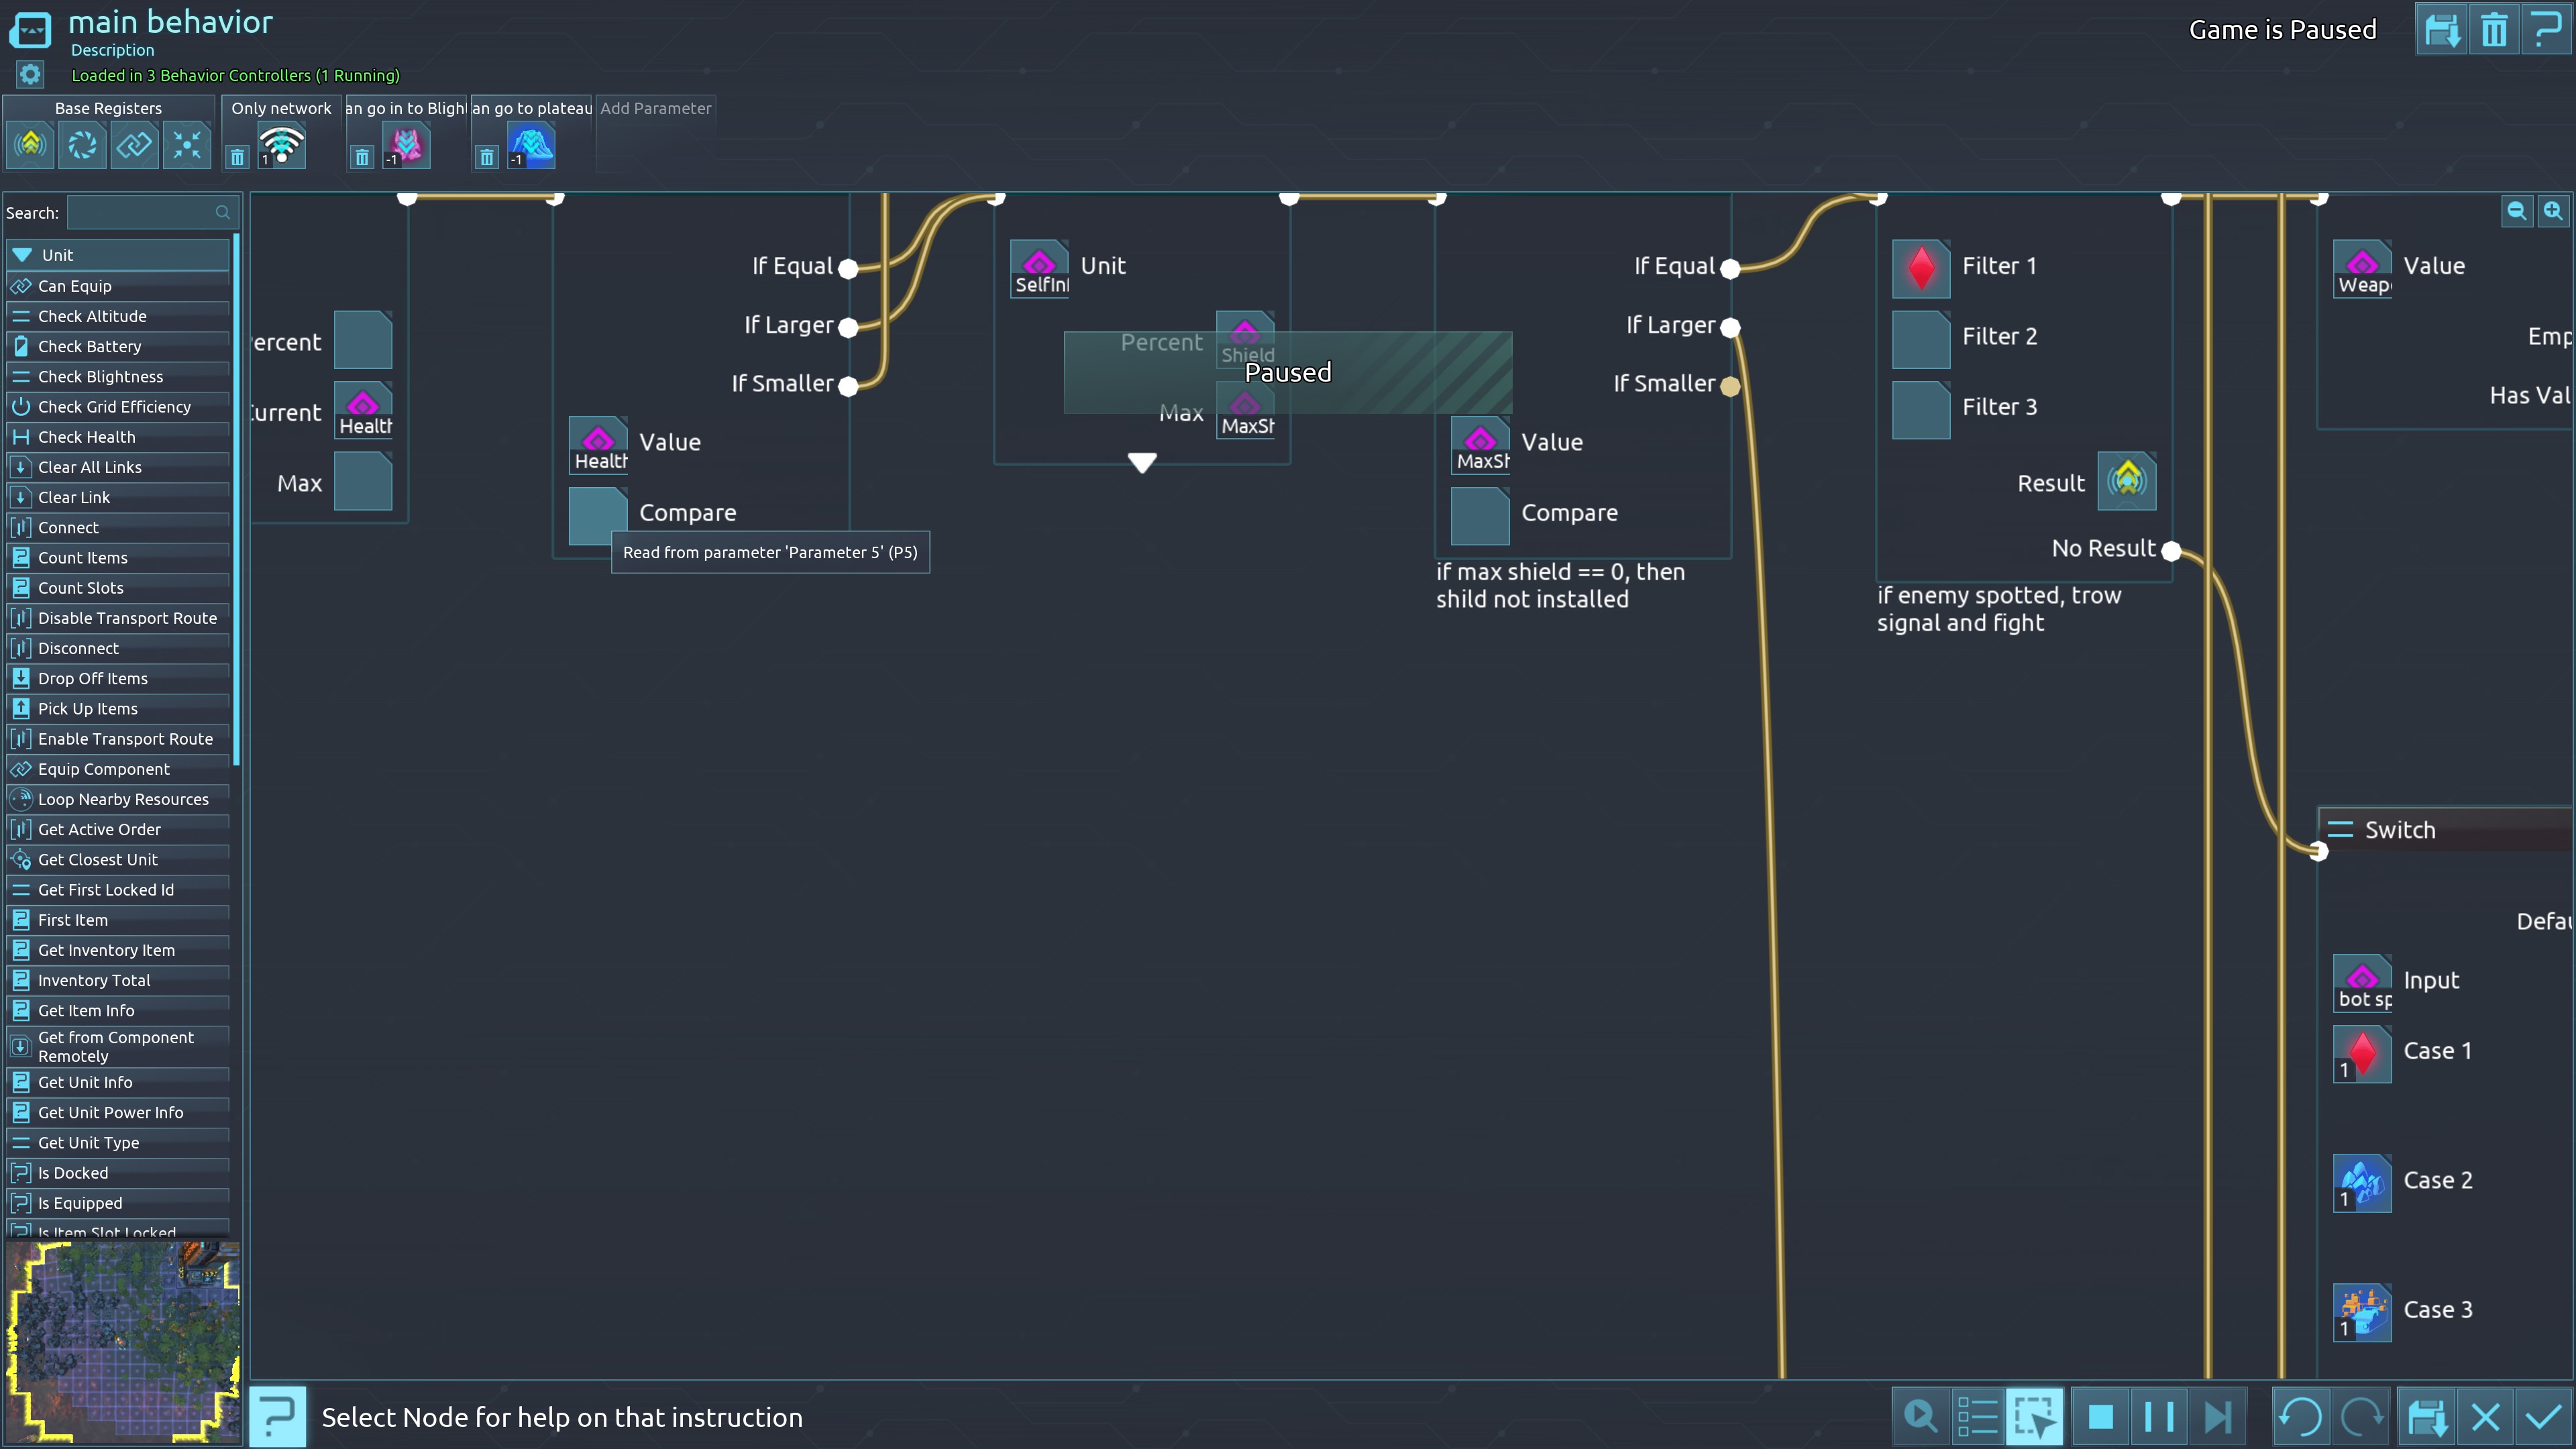Expand the Unit node down arrow
The width and height of the screenshot is (2576, 1449).
coord(1142,462)
